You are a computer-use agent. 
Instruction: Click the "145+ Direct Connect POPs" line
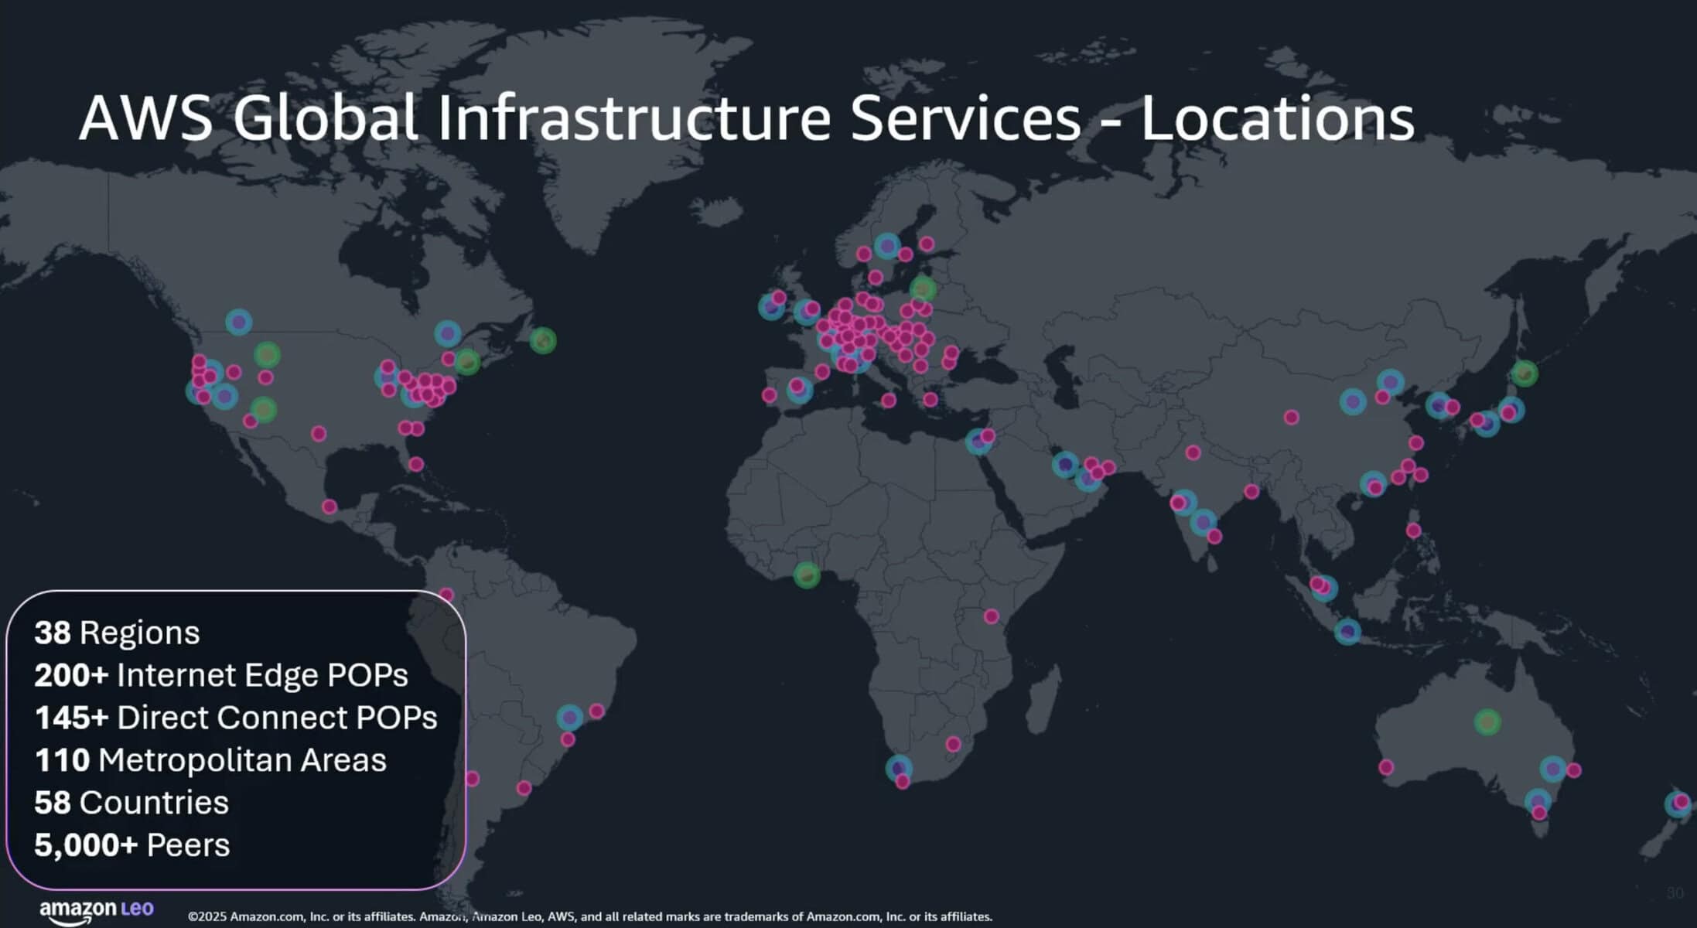[x=236, y=718]
